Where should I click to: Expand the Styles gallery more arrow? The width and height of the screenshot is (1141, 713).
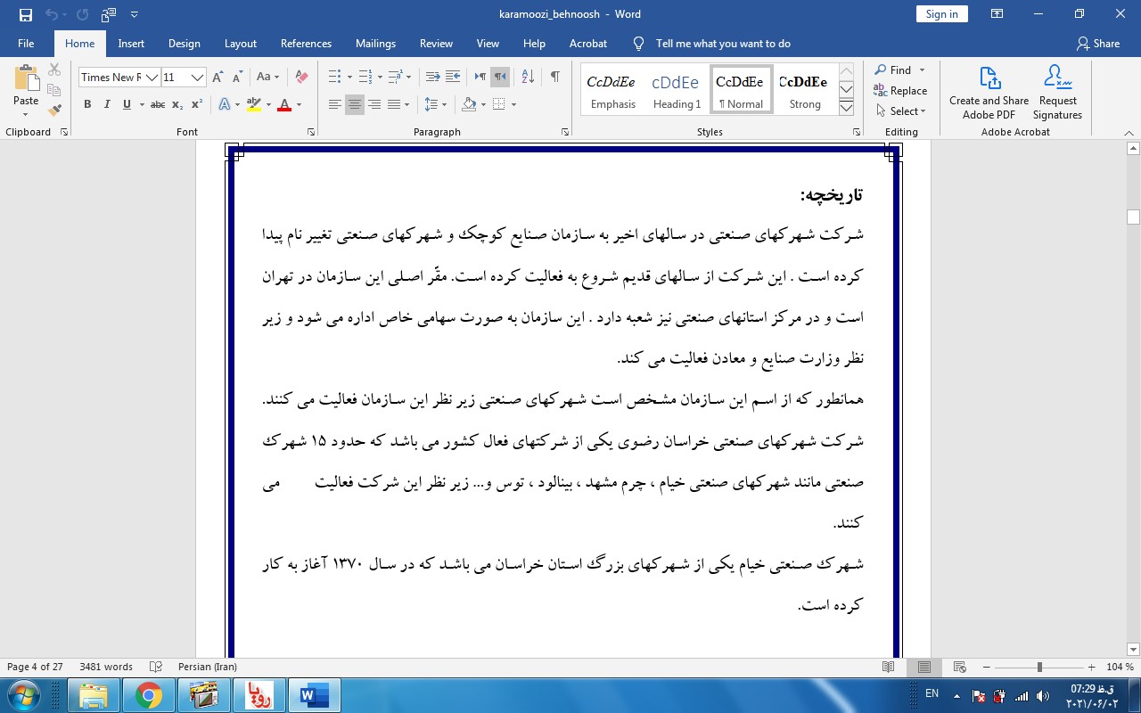coord(847,108)
